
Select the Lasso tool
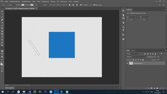pos(2,17)
